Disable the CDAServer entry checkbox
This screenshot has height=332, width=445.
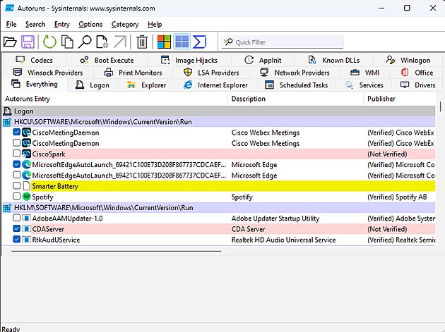tap(16, 228)
